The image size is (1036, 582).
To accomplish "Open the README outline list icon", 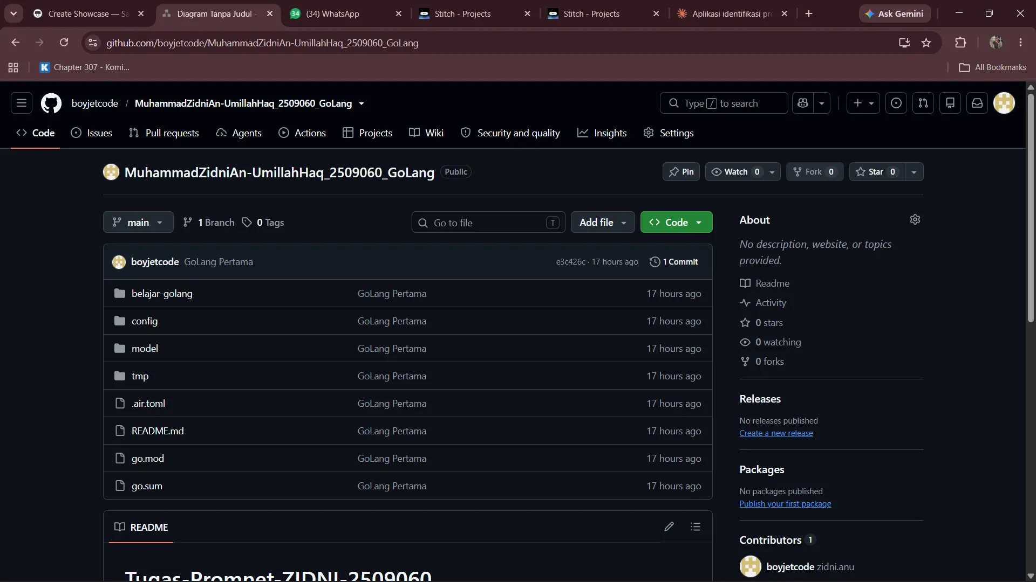I will tap(696, 526).
